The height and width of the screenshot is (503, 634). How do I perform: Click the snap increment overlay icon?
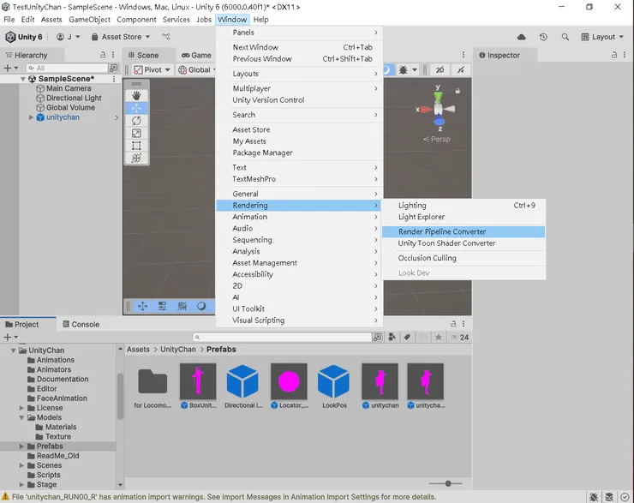pos(162,306)
